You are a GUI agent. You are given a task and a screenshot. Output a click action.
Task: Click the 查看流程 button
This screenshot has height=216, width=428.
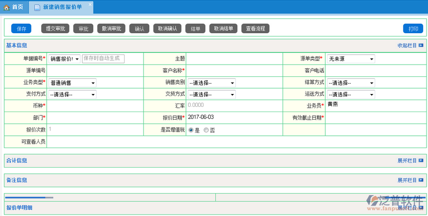(x=255, y=28)
